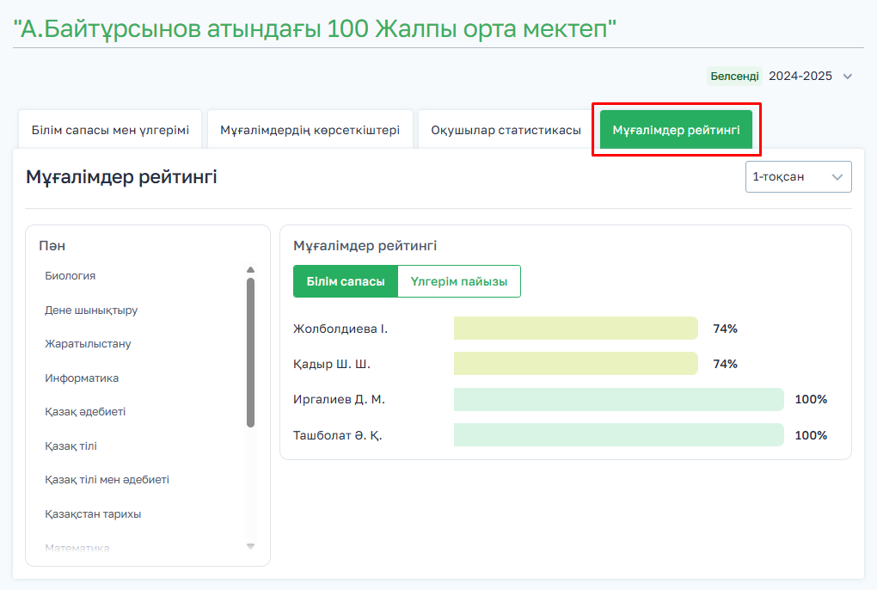877x590 pixels.
Task: Select Қазақ әдебиеті subject
Action: coord(85,412)
